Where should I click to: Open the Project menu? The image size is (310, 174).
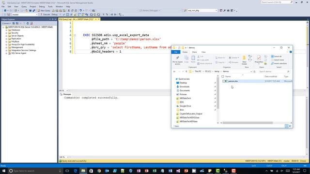(33, 6)
